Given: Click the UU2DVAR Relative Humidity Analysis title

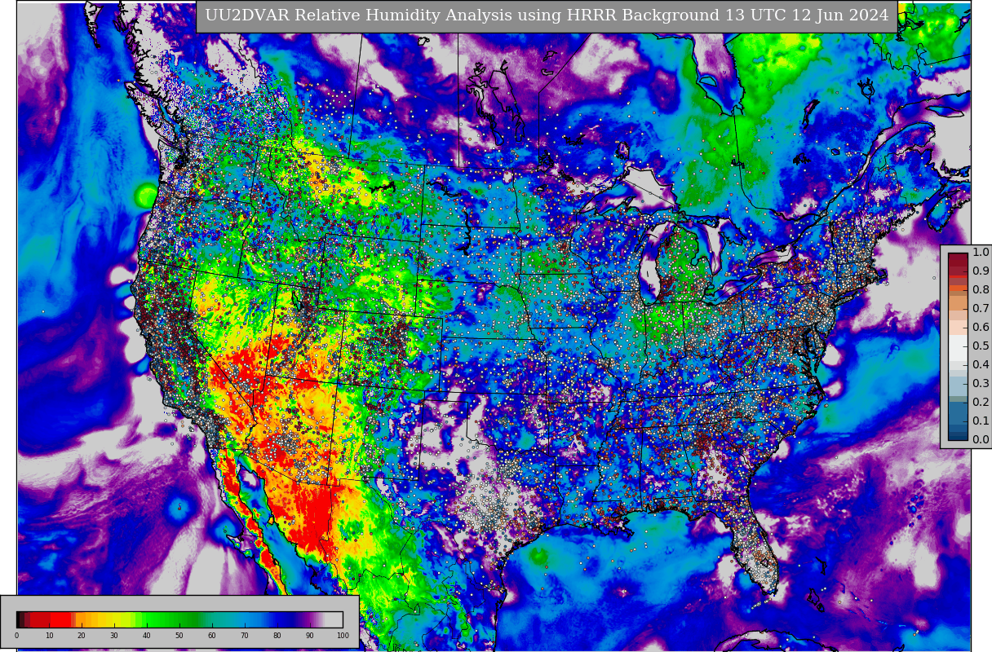Looking at the screenshot, I should [x=547, y=15].
